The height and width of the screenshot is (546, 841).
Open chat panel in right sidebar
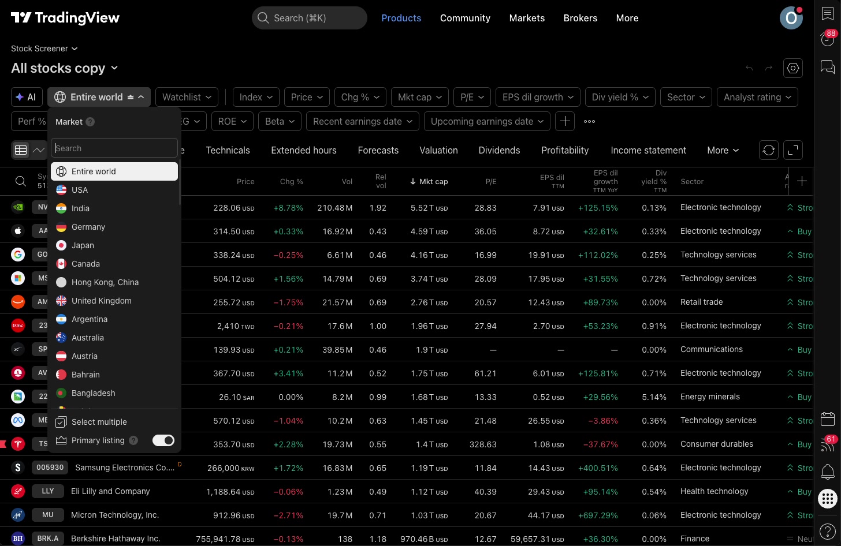828,67
